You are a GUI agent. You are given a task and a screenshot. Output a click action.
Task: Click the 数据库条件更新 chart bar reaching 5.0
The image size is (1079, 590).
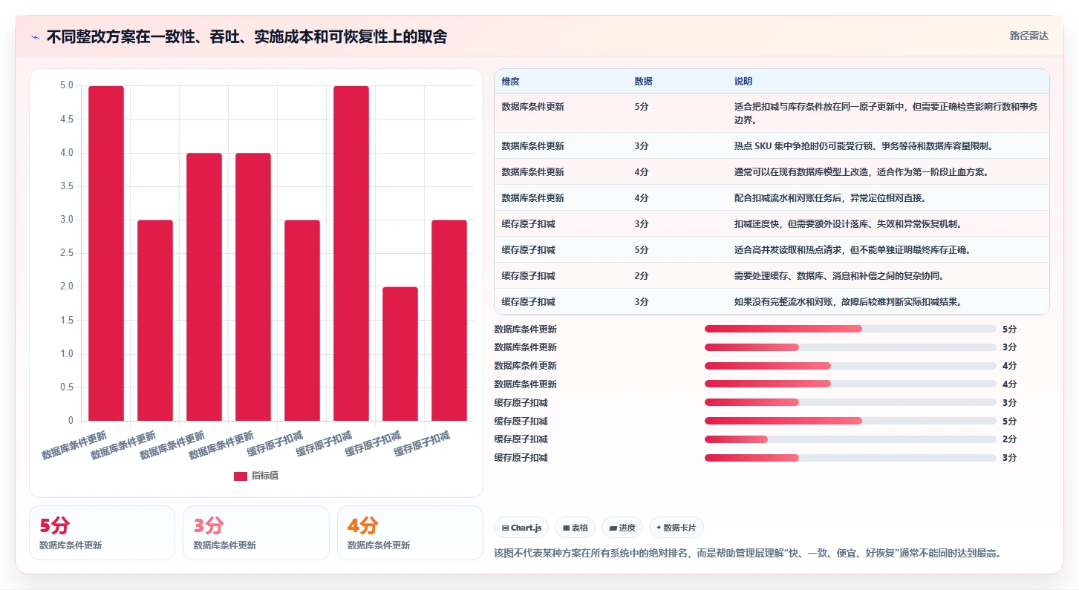point(106,254)
